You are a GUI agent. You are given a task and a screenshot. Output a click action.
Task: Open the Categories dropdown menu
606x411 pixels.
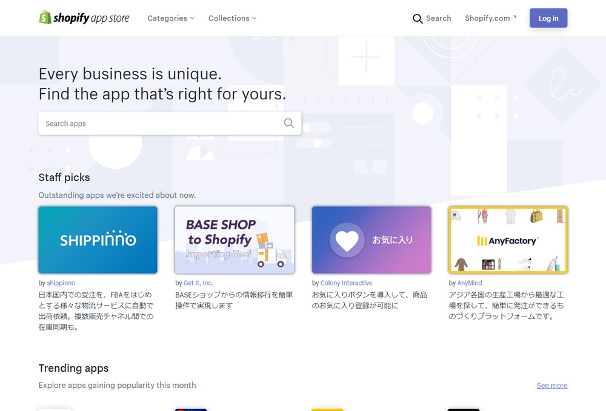click(x=171, y=18)
